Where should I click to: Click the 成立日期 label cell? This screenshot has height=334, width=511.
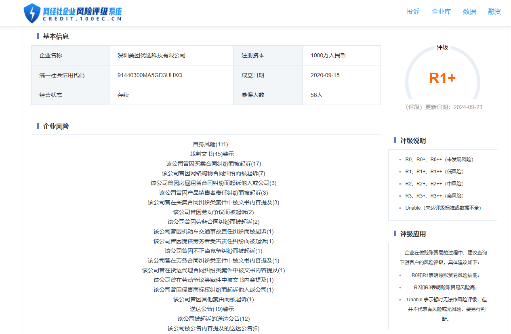pos(268,75)
